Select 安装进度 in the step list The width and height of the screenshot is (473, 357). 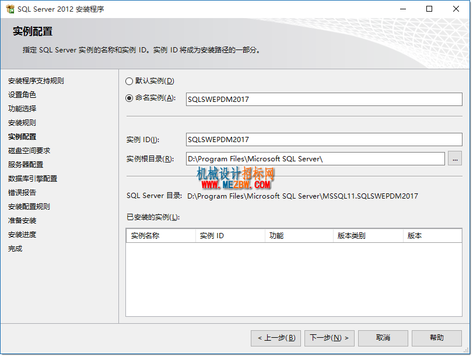pos(22,234)
